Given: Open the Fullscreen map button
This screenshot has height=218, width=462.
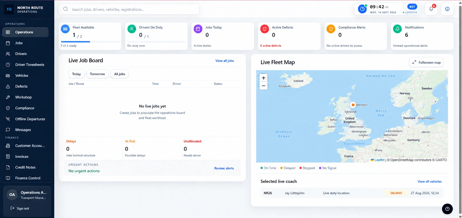Looking at the screenshot, I should (x=427, y=62).
